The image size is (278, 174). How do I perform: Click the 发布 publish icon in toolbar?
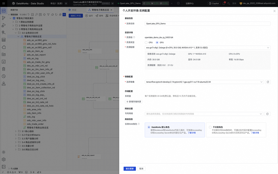97,16
